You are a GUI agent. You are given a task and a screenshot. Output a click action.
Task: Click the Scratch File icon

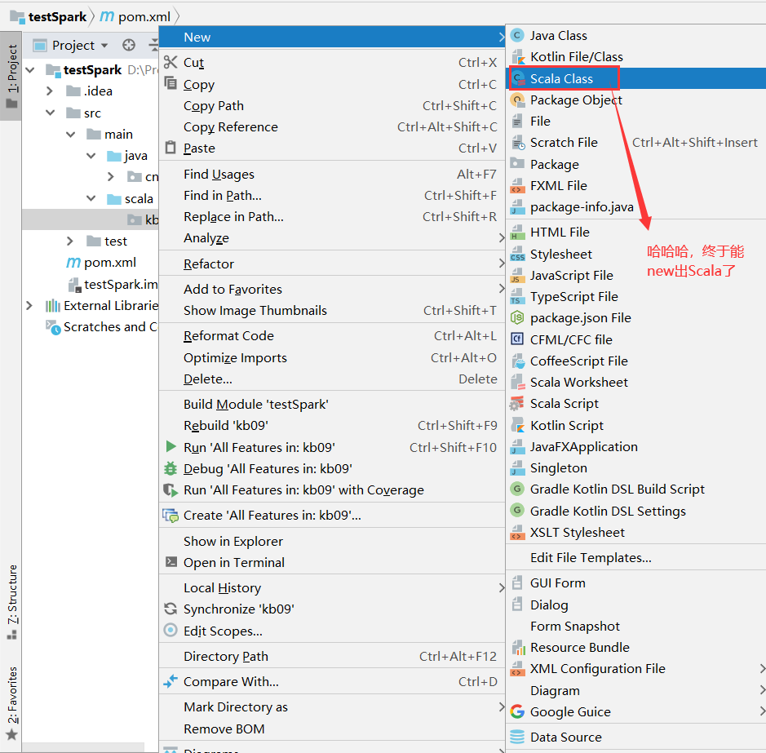(517, 143)
